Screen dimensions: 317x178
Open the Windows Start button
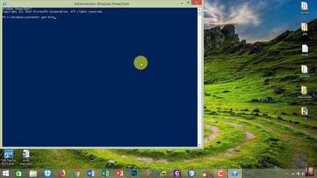pyautogui.click(x=5, y=174)
